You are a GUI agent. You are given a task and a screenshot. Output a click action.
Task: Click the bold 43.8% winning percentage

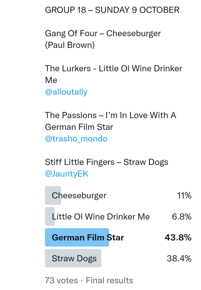[x=178, y=237]
